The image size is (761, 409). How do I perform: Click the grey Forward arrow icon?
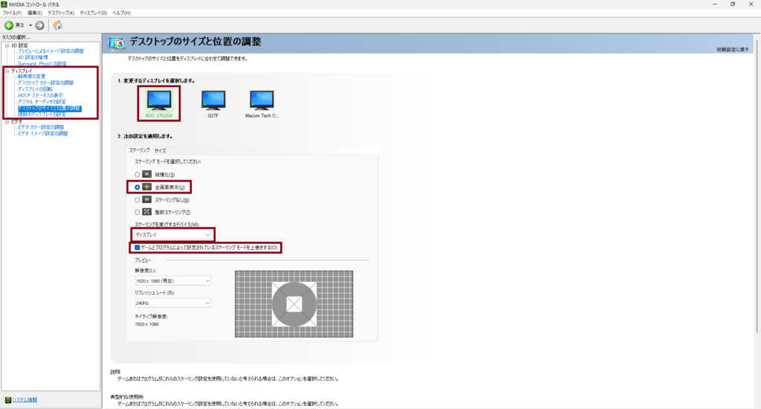point(39,25)
